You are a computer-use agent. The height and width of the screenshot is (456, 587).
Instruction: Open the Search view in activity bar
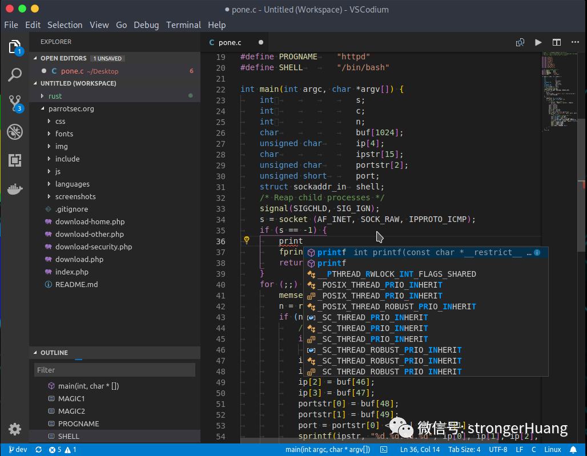click(15, 74)
